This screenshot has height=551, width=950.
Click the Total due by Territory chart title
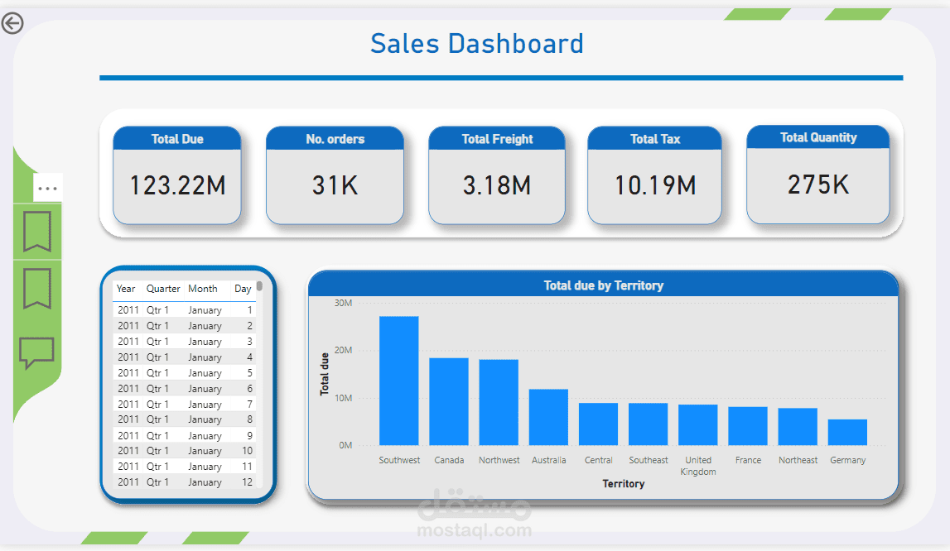point(604,285)
